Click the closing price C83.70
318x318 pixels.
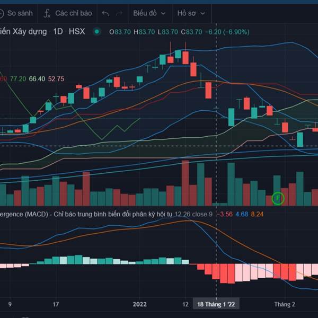pos(191,32)
